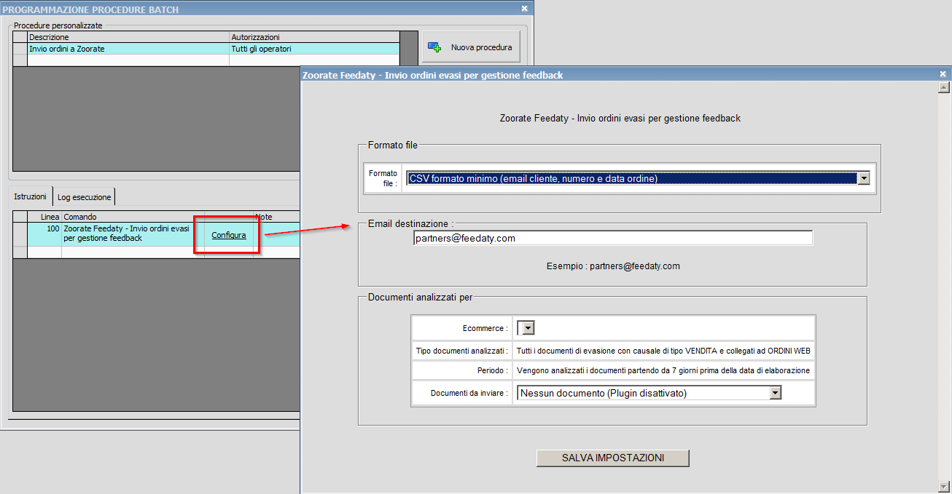Viewport: 952px width, 494px height.
Task: Click the Nuova procedura button
Action: click(x=471, y=47)
